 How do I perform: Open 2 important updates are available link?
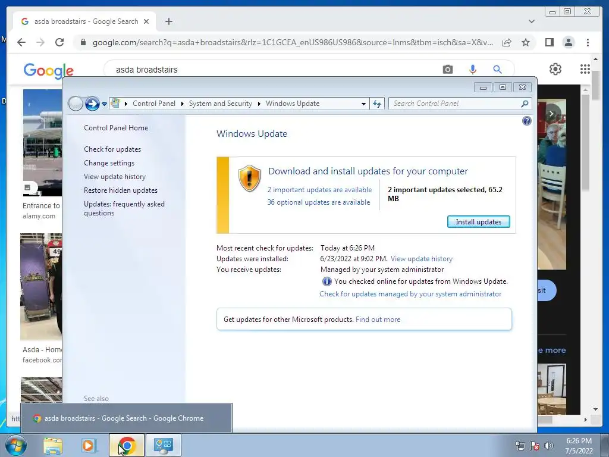coord(319,190)
